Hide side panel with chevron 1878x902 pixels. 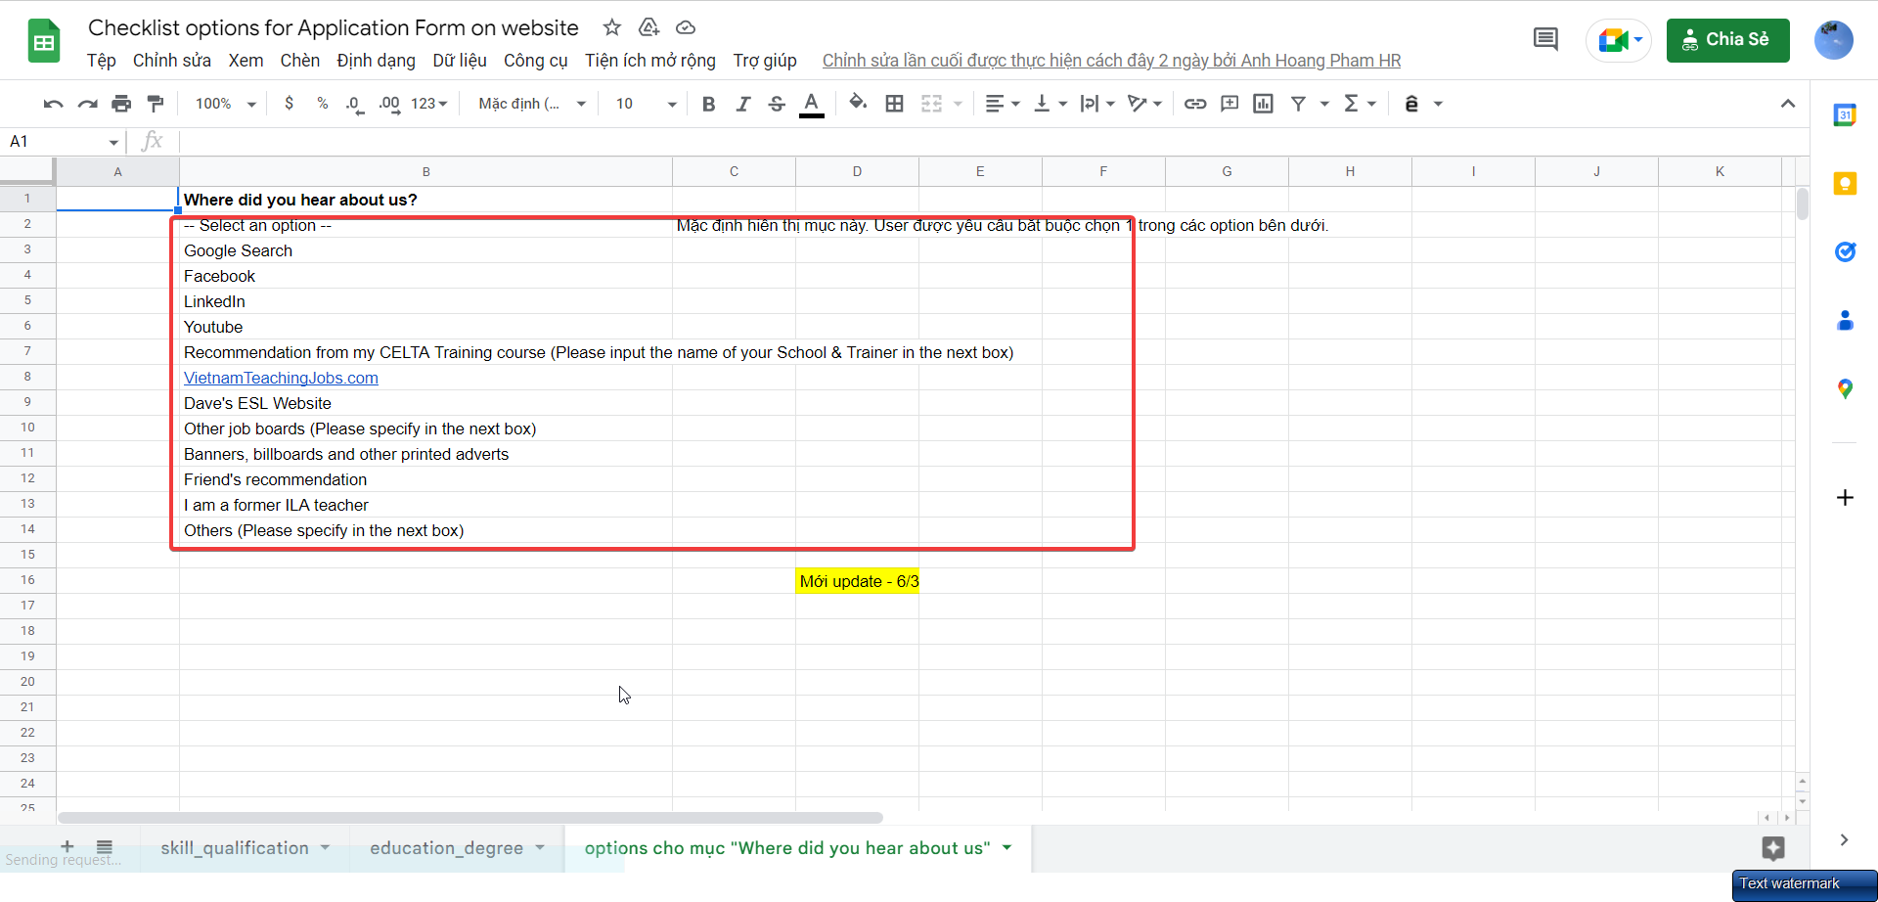1845,839
